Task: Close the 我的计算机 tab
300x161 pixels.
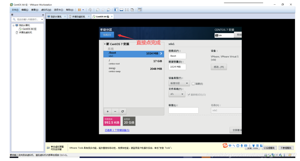Action: (65, 16)
